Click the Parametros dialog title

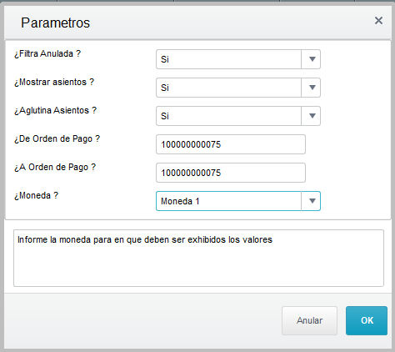click(x=56, y=23)
